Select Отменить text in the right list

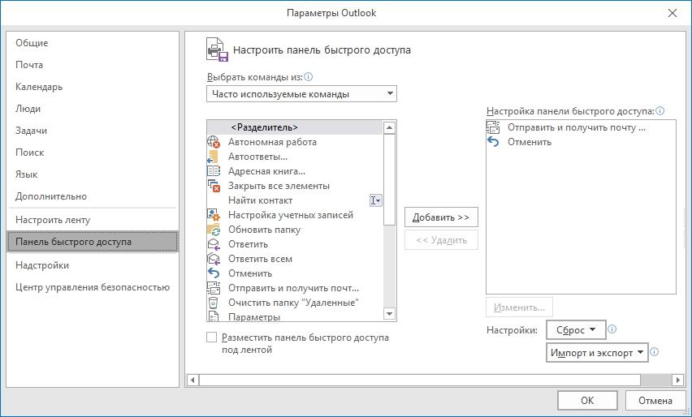click(529, 142)
